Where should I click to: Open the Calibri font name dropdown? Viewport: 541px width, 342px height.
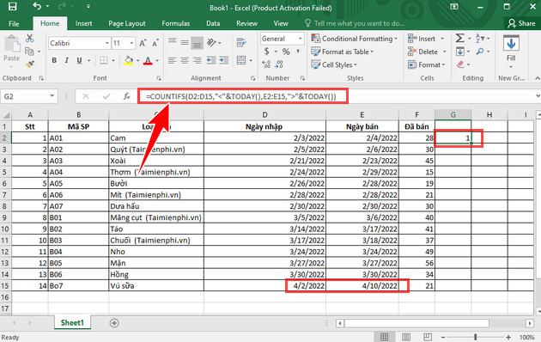(107, 43)
